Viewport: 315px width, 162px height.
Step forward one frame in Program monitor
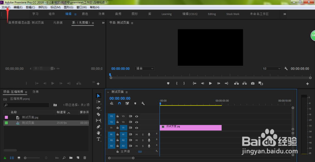[219, 83]
